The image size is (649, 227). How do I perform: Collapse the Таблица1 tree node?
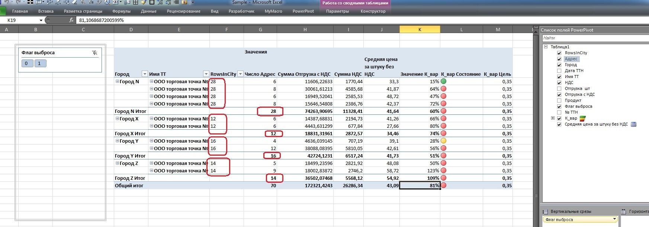546,47
